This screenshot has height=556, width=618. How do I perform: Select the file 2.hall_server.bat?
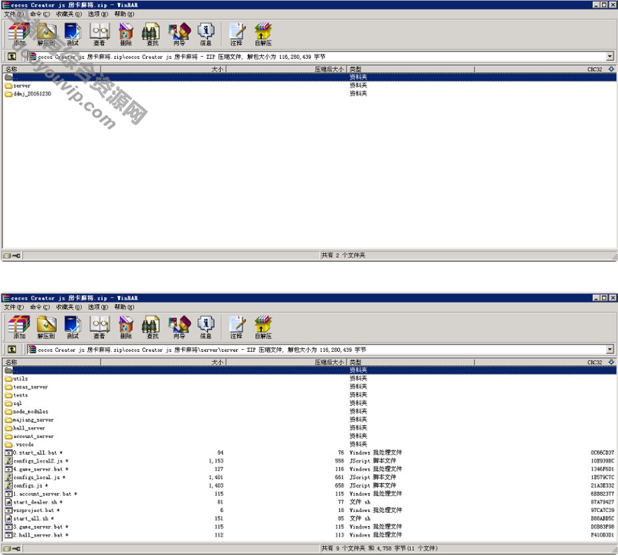click(x=37, y=535)
